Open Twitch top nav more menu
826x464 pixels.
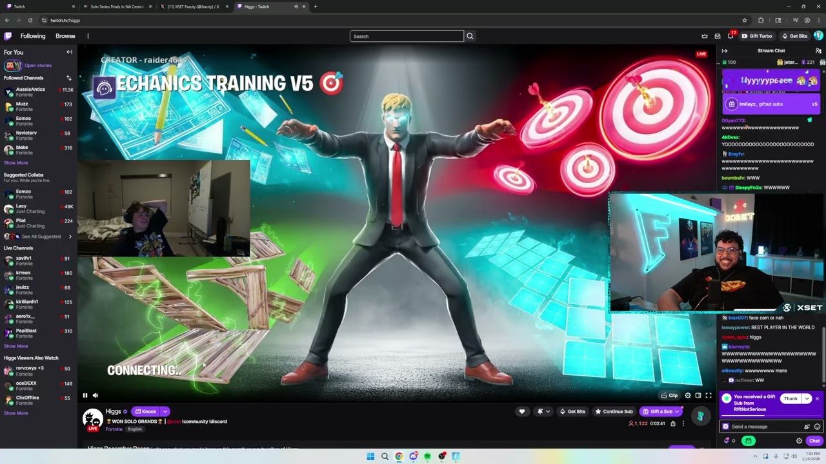point(88,36)
